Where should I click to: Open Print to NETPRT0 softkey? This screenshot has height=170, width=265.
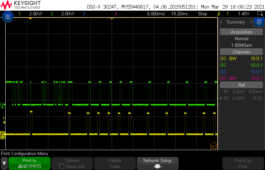pos(29,163)
